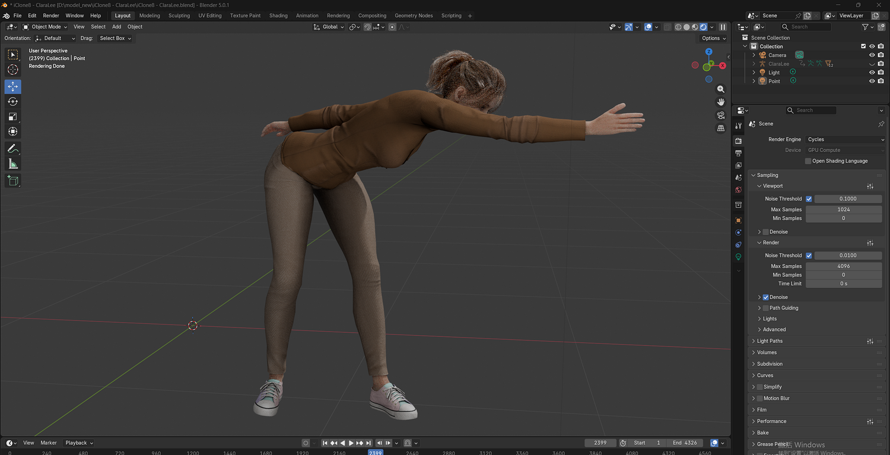Select the Measure tool
Screen dimensions: 890x455
[x=12, y=163]
